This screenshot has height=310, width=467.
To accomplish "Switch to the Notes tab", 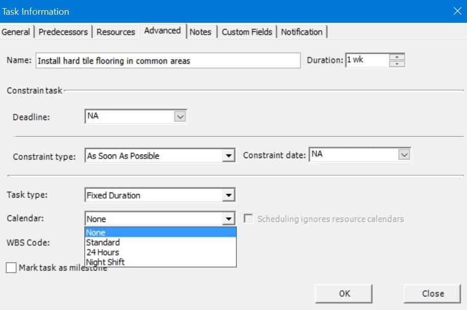I will [200, 32].
